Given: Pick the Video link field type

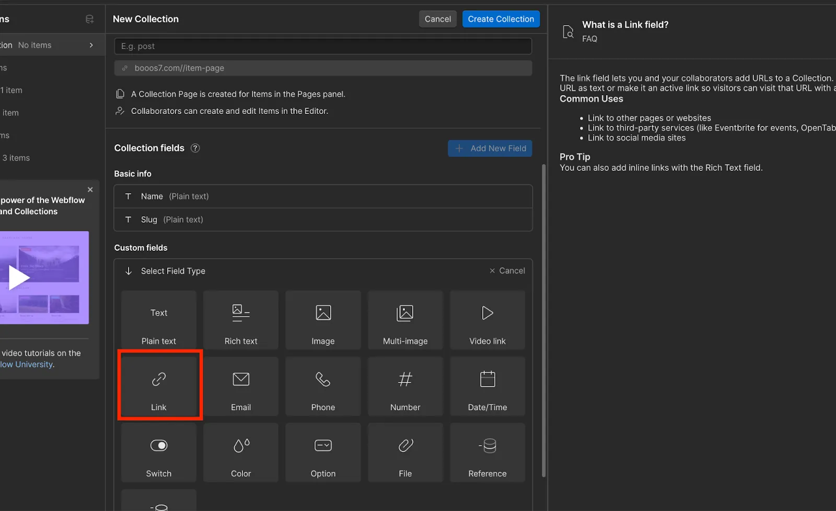Looking at the screenshot, I should [487, 320].
